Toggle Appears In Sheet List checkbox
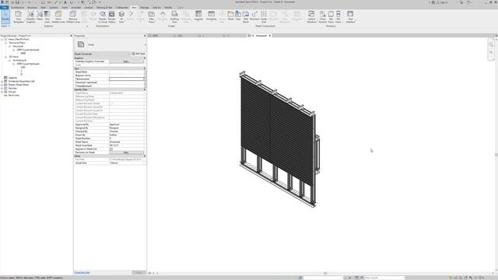The width and height of the screenshot is (498, 280). tap(111, 149)
